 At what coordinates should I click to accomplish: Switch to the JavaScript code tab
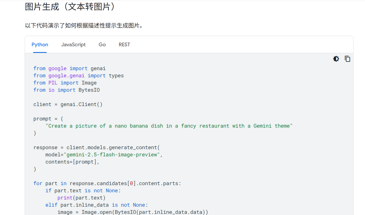[73, 45]
